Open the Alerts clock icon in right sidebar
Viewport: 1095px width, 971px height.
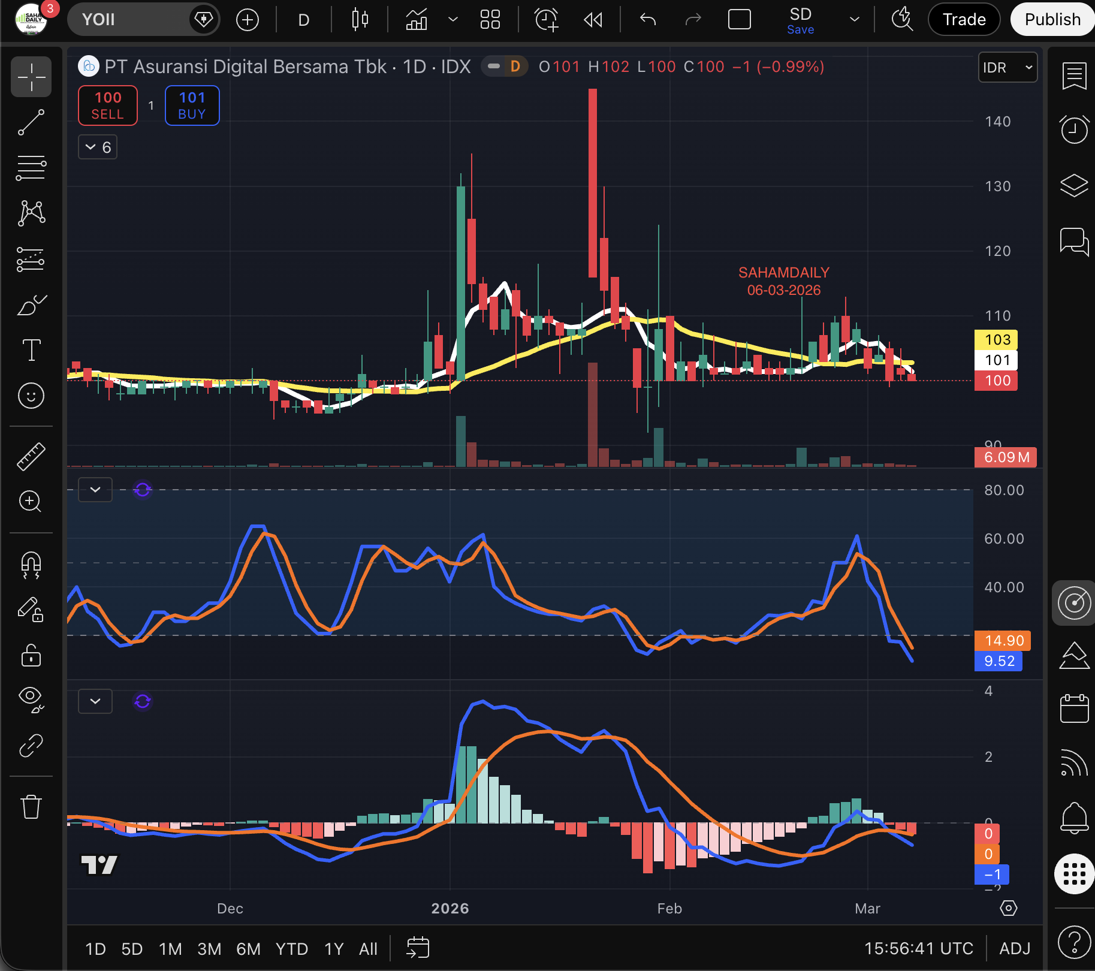click(1074, 129)
